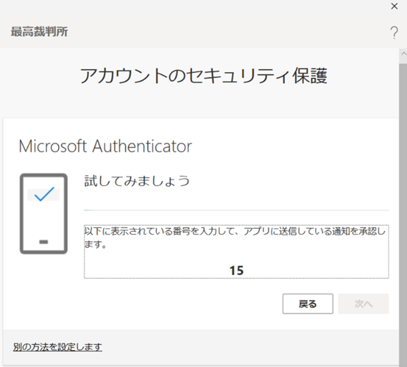Screen dimensions: 407x367
Task: Click the phone illustration icon
Action: [44, 213]
